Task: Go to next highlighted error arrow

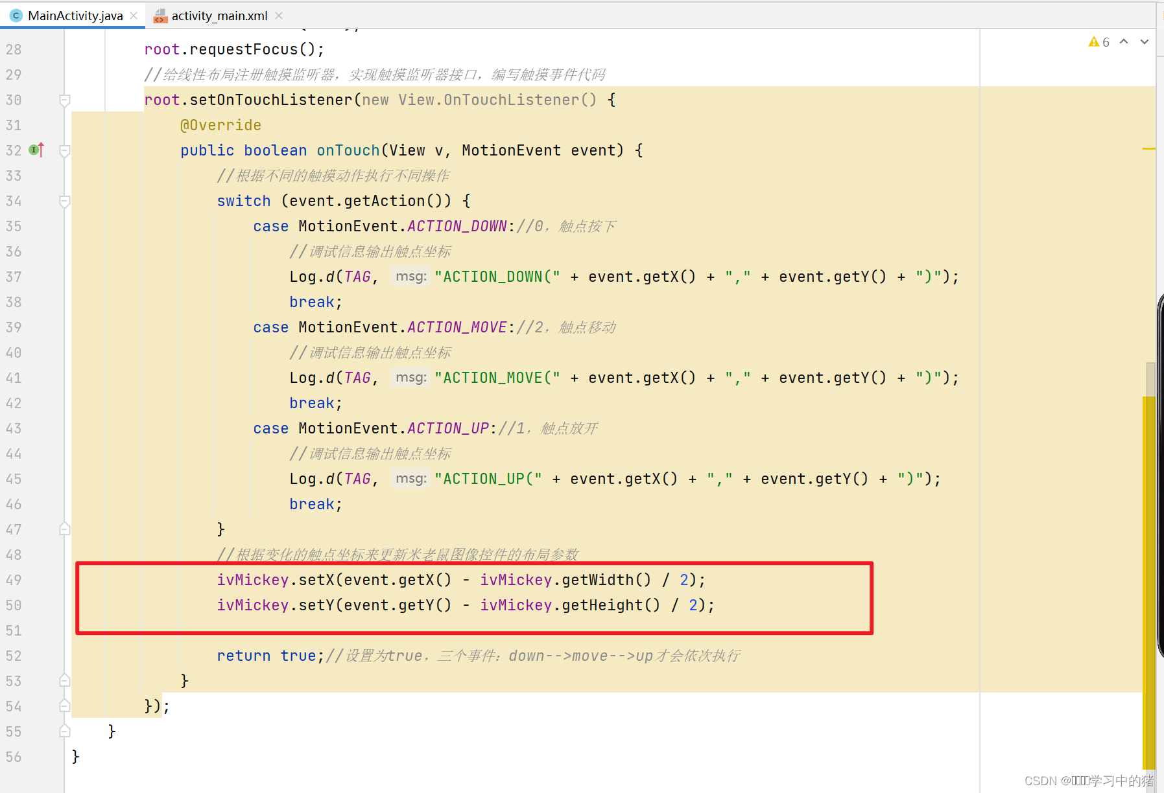Action: [x=1145, y=41]
